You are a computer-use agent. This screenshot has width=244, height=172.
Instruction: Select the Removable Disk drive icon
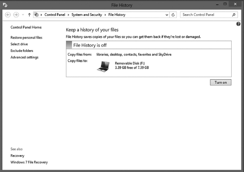click(103, 66)
